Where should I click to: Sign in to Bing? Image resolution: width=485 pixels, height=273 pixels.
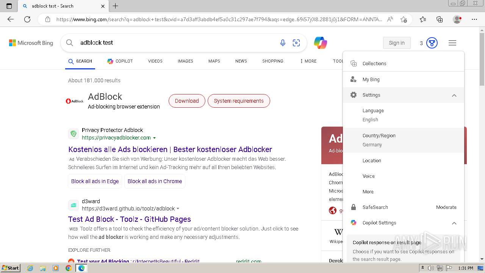coord(397,43)
